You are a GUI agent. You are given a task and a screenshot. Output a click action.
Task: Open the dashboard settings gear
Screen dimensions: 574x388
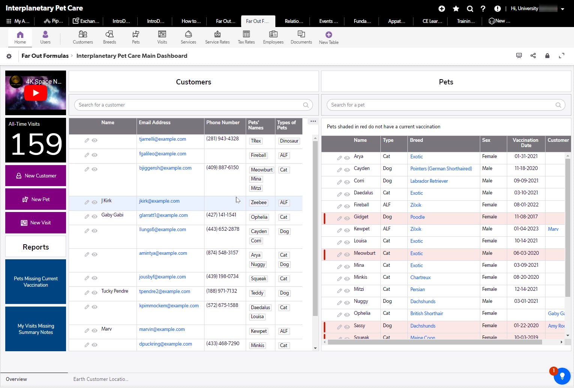pyautogui.click(x=9, y=56)
